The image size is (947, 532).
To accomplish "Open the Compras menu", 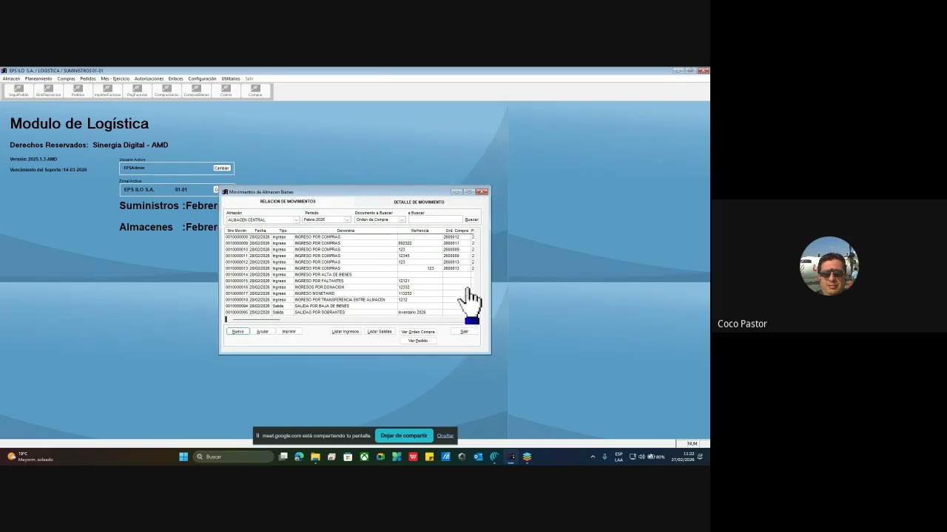I will click(66, 78).
